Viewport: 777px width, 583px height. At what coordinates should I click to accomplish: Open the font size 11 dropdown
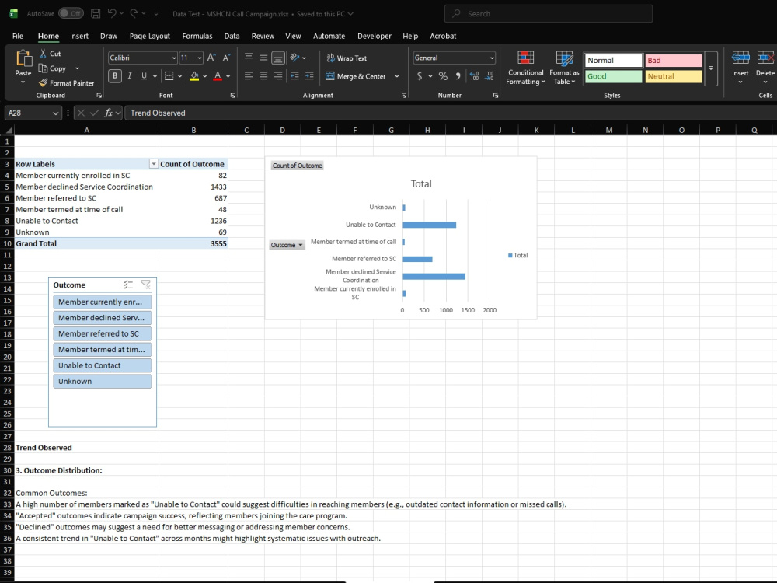pos(199,58)
